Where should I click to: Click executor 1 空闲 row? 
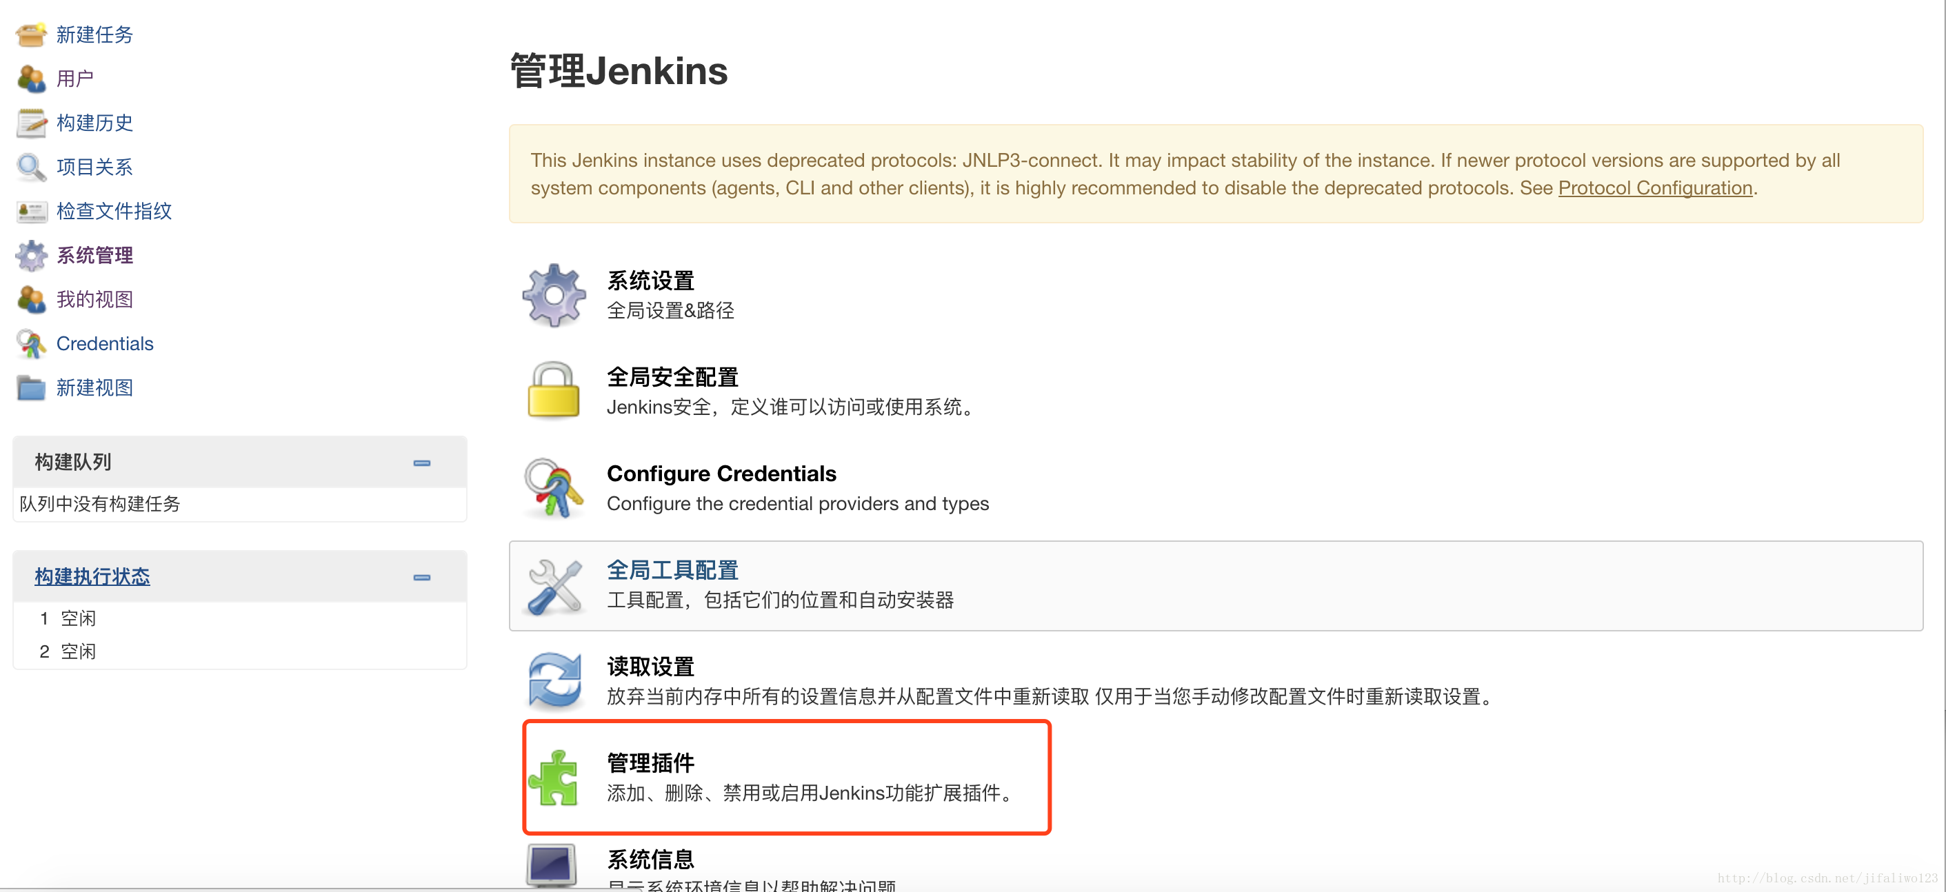(x=239, y=618)
